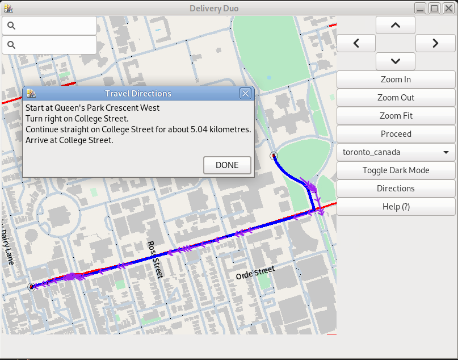Pan map right with the right arrow
The width and height of the screenshot is (458, 360).
click(x=435, y=43)
